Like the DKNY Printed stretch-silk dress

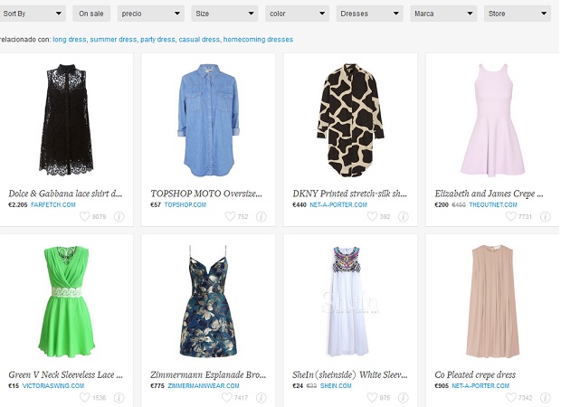[372, 216]
